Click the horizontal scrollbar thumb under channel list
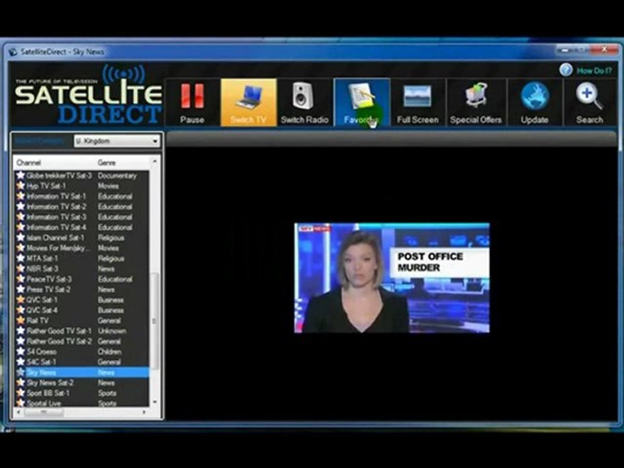This screenshot has width=624, height=468. (x=44, y=412)
